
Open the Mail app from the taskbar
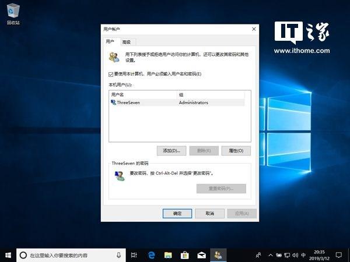202,255
